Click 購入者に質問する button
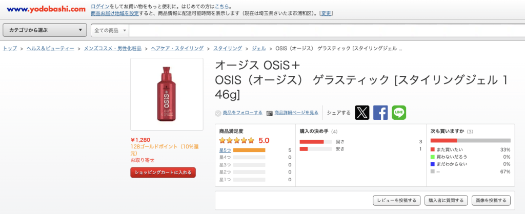The image size is (525, 214). click(446, 200)
